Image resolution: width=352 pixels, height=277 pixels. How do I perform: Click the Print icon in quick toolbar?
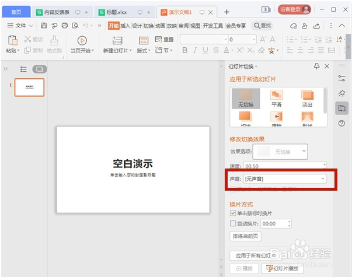65,26
